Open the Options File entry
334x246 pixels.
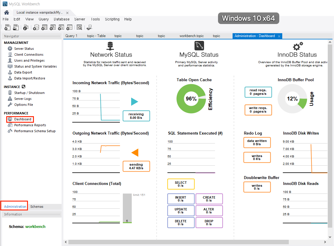[23, 105]
